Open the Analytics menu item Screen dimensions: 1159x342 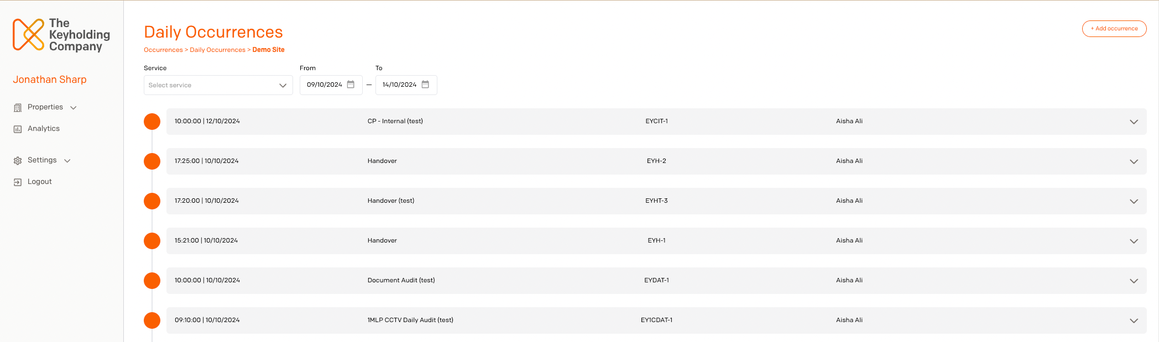44,129
